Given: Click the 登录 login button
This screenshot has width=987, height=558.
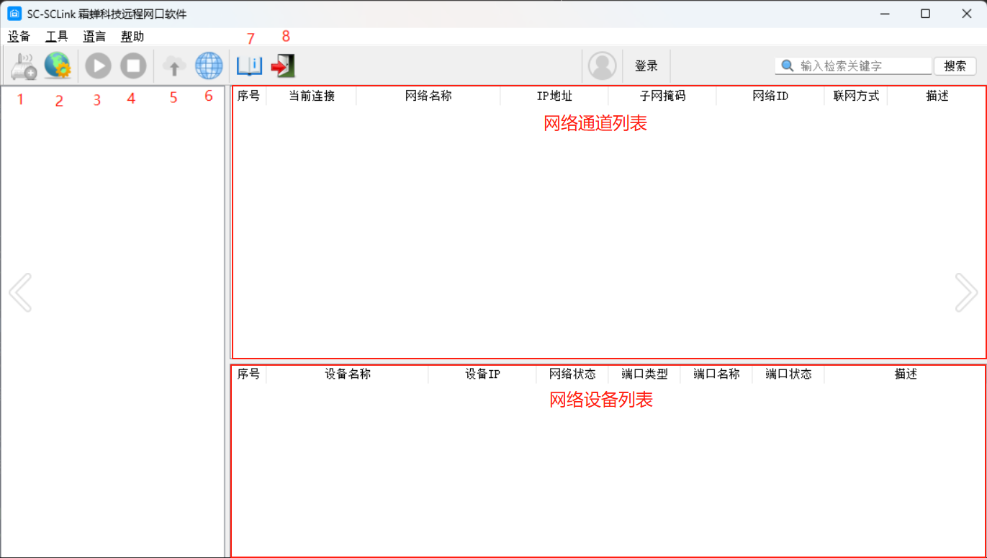Looking at the screenshot, I should point(646,66).
